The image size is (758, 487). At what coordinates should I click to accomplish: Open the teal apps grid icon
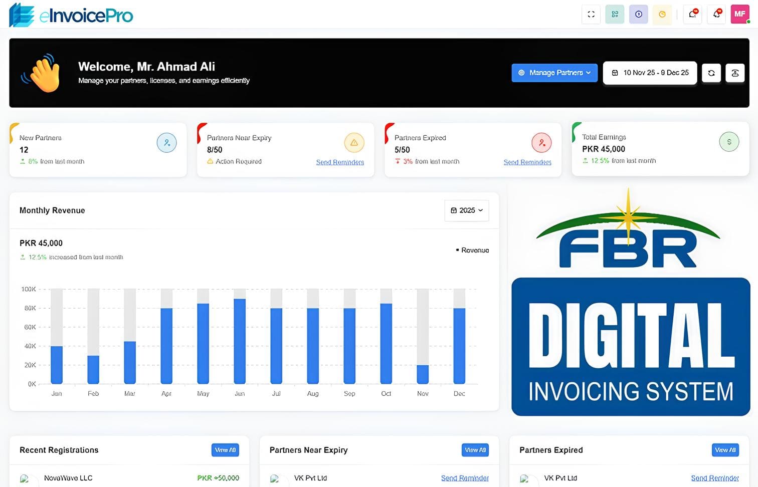click(615, 15)
